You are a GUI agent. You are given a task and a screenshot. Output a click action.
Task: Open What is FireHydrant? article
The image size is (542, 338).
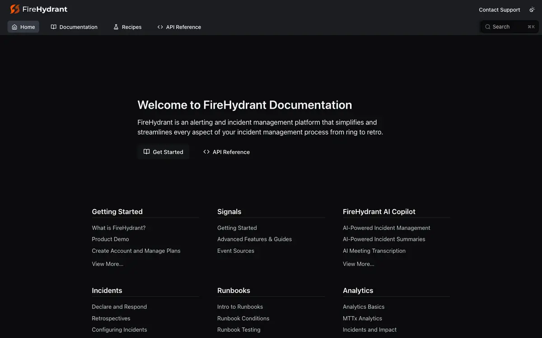click(119, 228)
